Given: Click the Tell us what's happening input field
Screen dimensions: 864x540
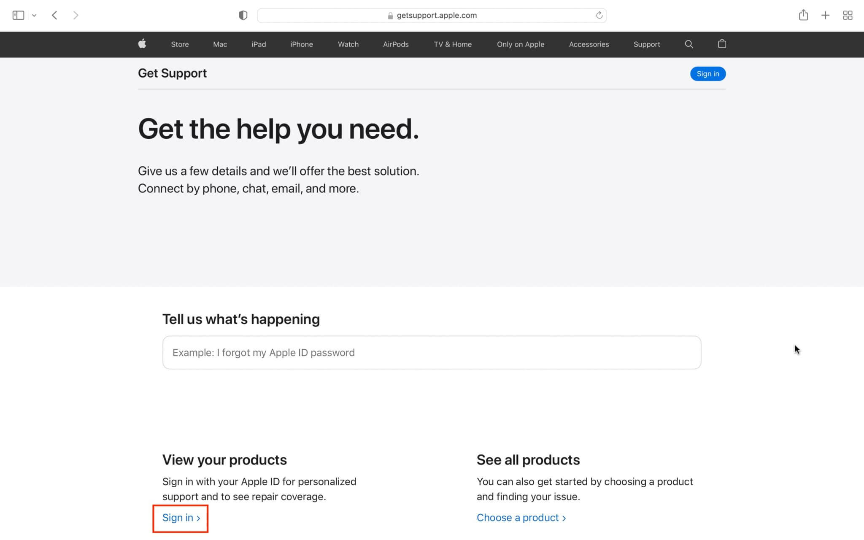Looking at the screenshot, I should pos(432,352).
